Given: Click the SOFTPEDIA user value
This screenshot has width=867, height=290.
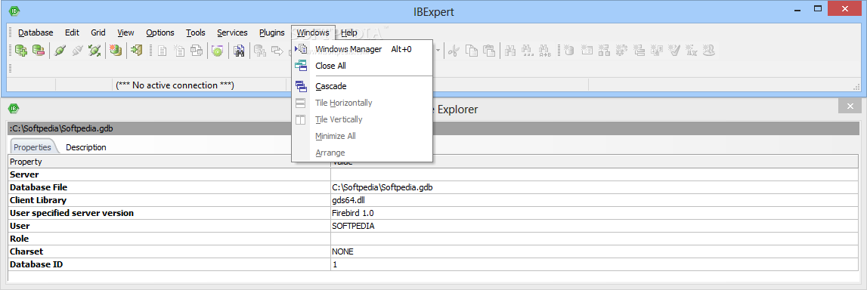Looking at the screenshot, I should (353, 226).
